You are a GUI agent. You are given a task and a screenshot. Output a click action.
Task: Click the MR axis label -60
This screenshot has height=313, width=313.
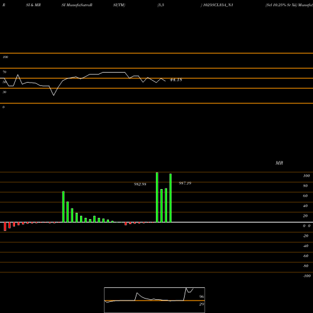pos(305,256)
